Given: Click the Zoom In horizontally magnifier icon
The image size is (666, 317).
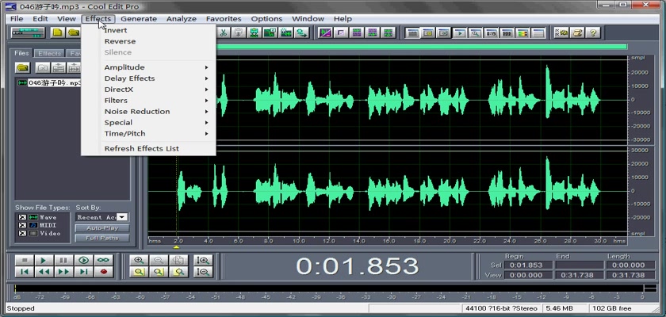Looking at the screenshot, I should (x=139, y=260).
